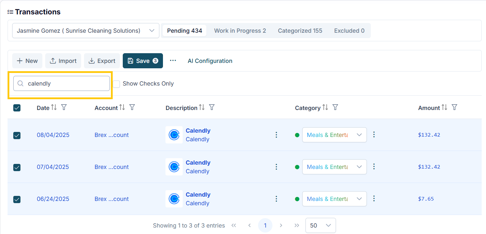Uncheck the 06/24/2025 transaction row
The width and height of the screenshot is (486, 234).
[x=17, y=199]
